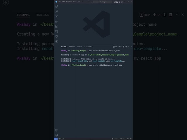Click 'npm create vite@latest my-react-app' command
This screenshot has height=140, width=187.
tap(105, 65)
